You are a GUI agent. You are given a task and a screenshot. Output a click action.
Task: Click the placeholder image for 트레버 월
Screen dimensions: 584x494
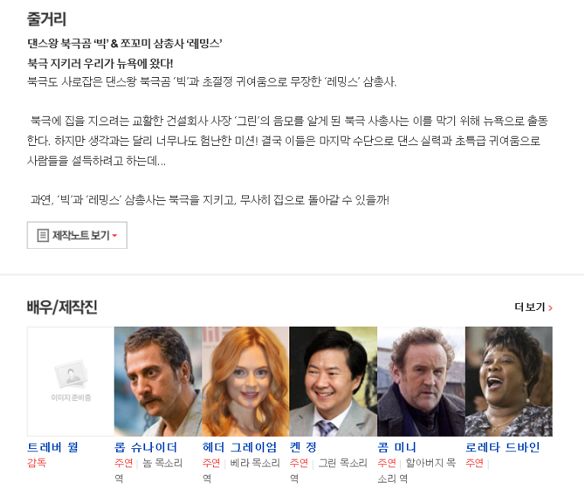point(70,382)
